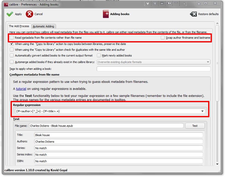This screenshot has width=226, height=177.
Task: Click the 'File name:' label
Action: [x=21, y=126]
